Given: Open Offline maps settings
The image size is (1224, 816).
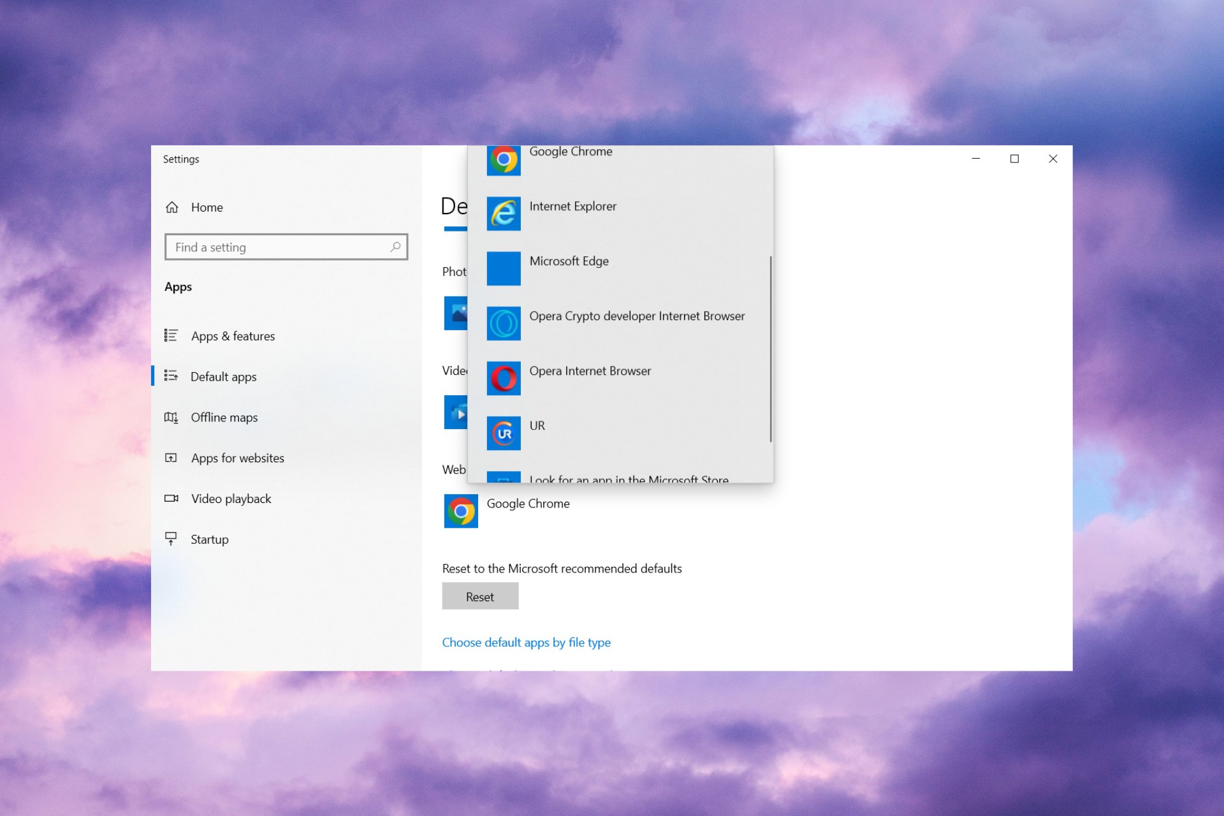Looking at the screenshot, I should tap(286, 418).
